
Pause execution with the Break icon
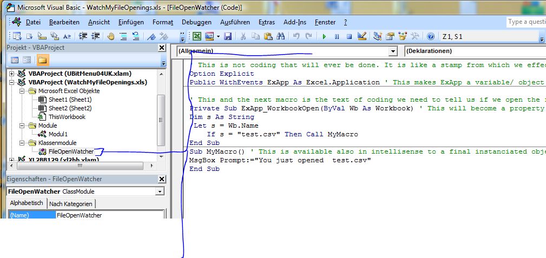(337, 36)
